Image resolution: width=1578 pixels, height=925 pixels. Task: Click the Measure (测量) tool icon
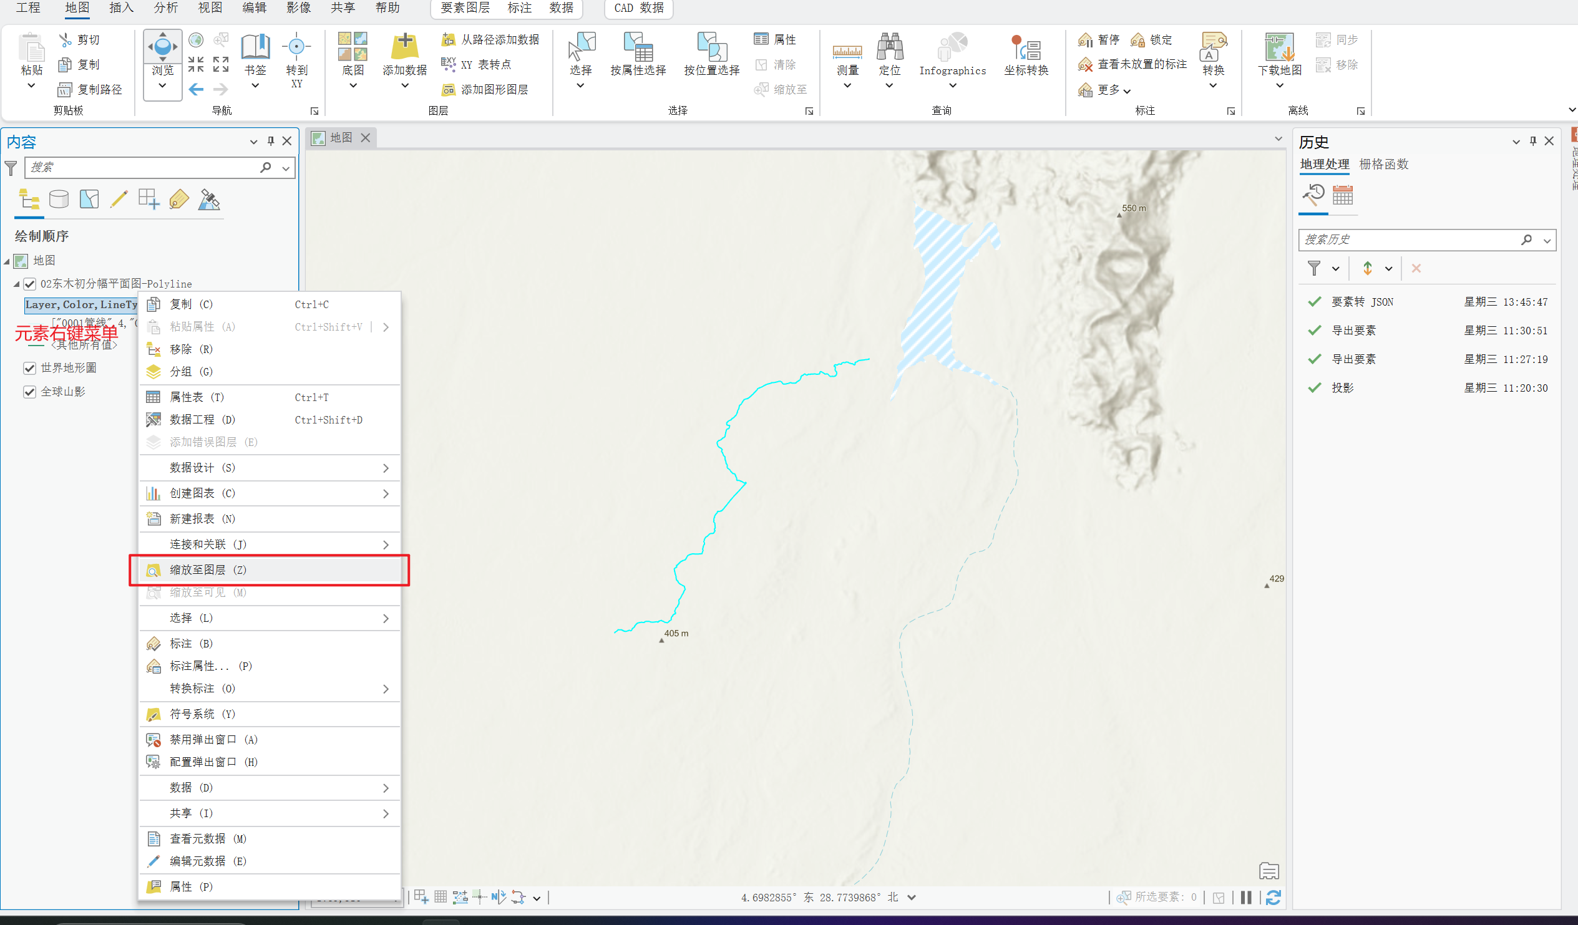(x=847, y=50)
